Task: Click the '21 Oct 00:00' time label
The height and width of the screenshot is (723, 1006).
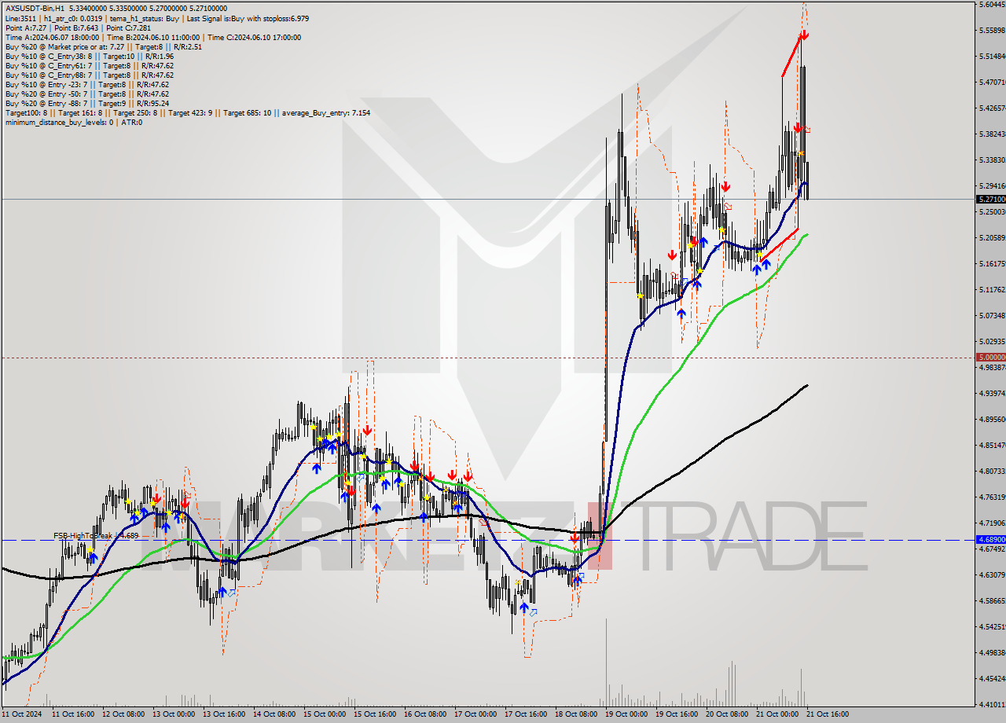Action: click(777, 714)
